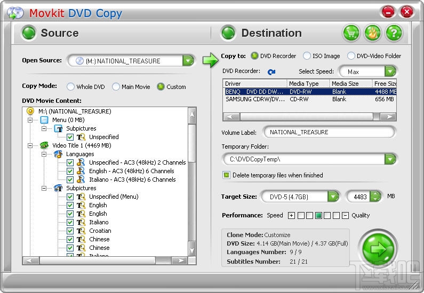Viewport: 424px width, 293px height.
Task: Collapse the Languages tree node
Action: pyautogui.click(x=44, y=154)
